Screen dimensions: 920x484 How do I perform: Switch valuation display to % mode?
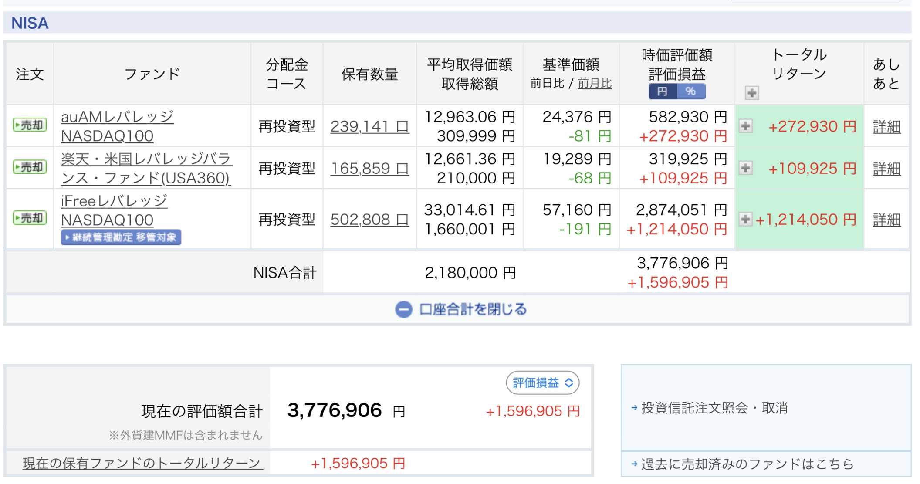(x=691, y=91)
